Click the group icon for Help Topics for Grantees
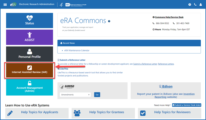206x120 pixels. click(77, 113)
